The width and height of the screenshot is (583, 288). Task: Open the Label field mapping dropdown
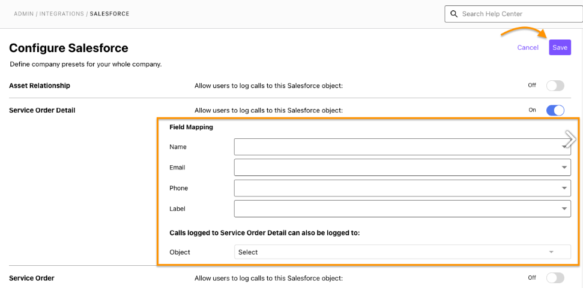click(x=402, y=209)
